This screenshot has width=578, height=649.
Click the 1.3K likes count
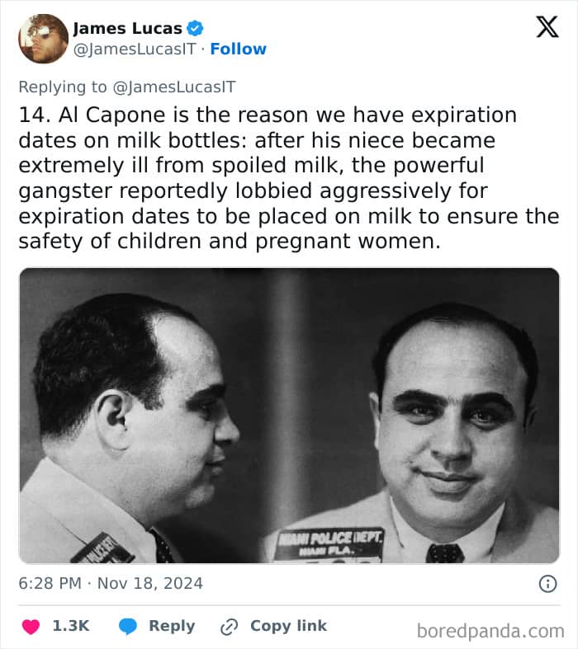pyautogui.click(x=70, y=627)
